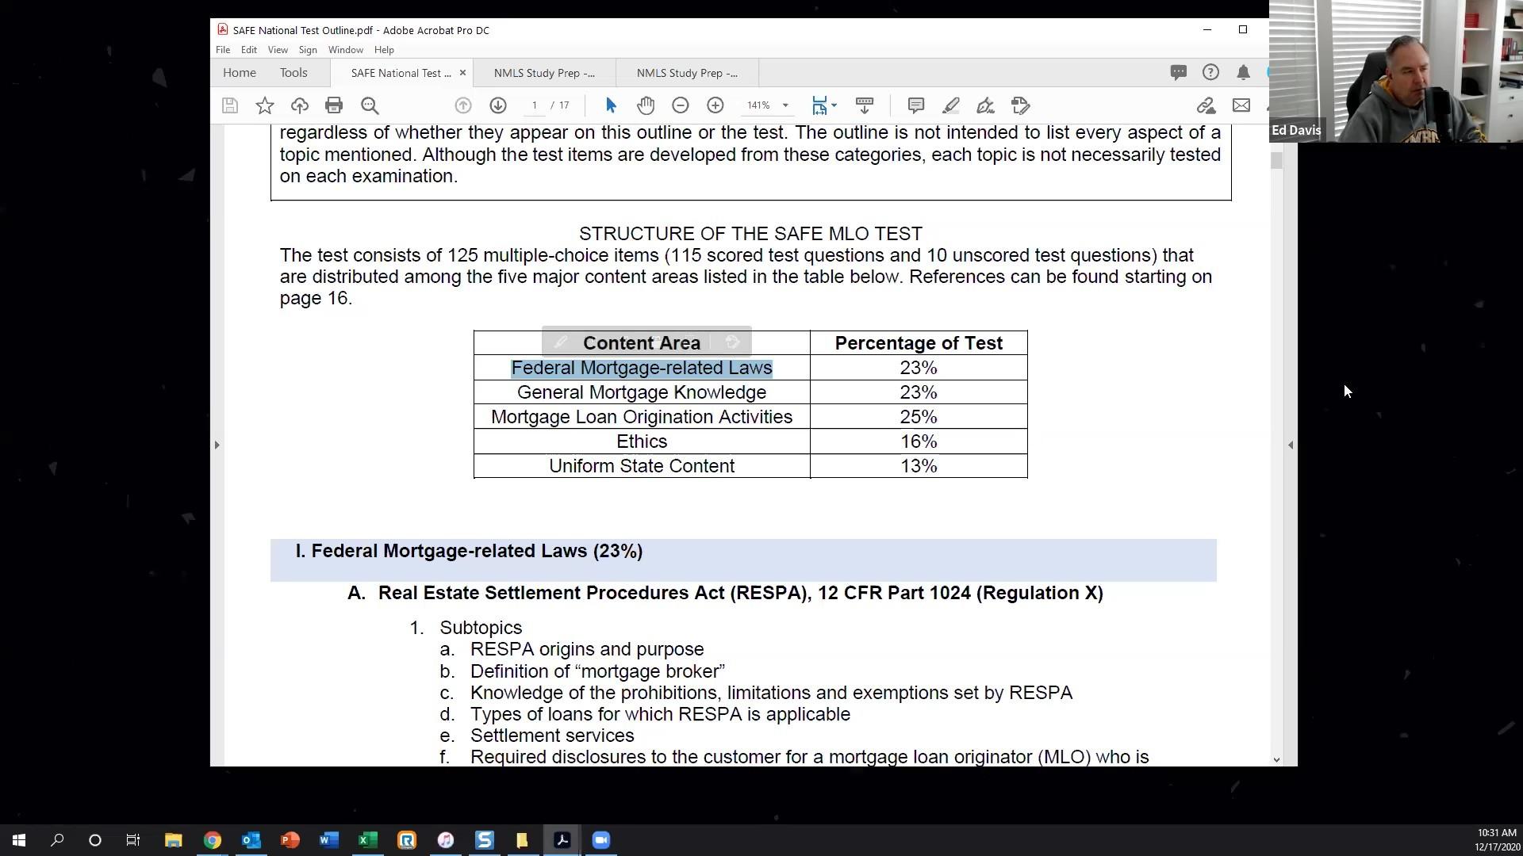This screenshot has height=856, width=1523.
Task: Open Zoom from the Windows taskbar
Action: point(600,840)
